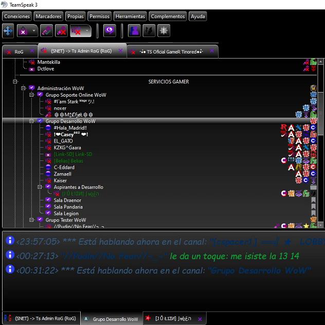Open dropdown arrow beside the purple house icon

tap(34, 31)
